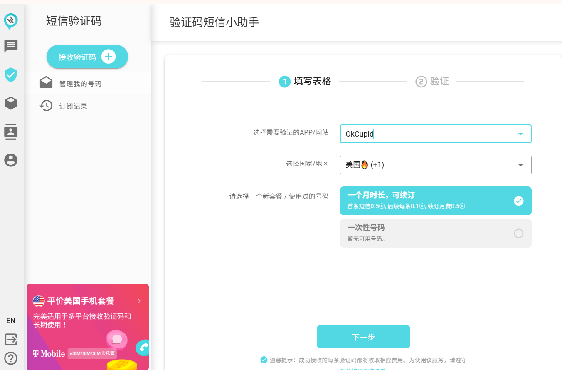
Task: Open the 平价美国手机套餐 promo banner
Action: click(88, 327)
